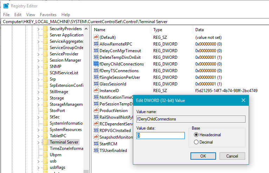Click the GlassSessionId DWORD icon
Viewport: 269px width, 173px height.
(96, 84)
